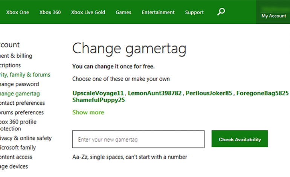Open Change password in sidebar

19,84
